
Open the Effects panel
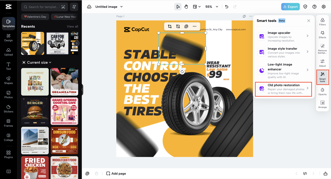click(x=322, y=35)
